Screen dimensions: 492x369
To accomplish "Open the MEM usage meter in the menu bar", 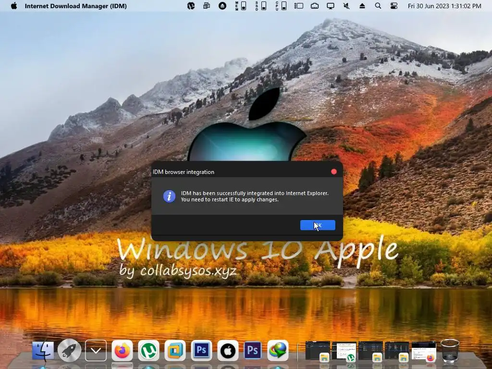I will point(241,6).
